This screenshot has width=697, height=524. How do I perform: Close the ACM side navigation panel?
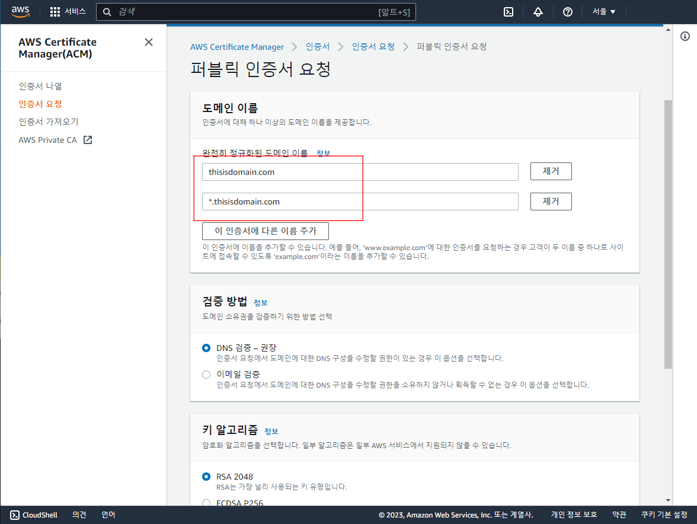148,42
